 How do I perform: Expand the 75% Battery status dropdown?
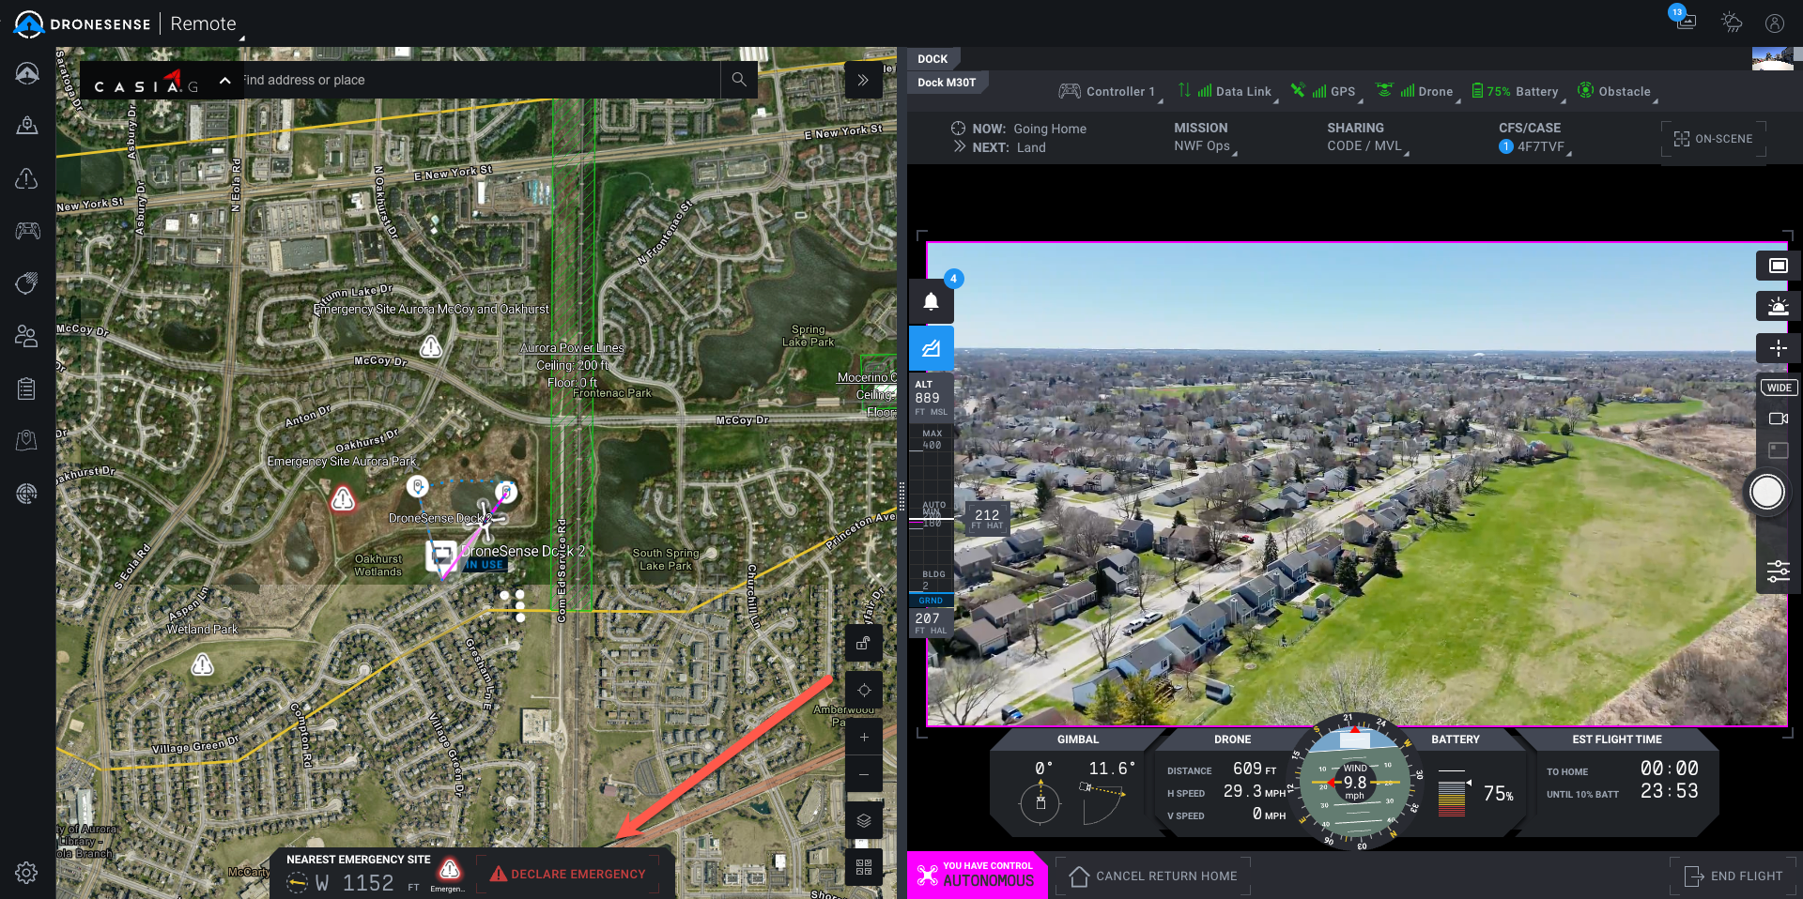[x=1518, y=91]
